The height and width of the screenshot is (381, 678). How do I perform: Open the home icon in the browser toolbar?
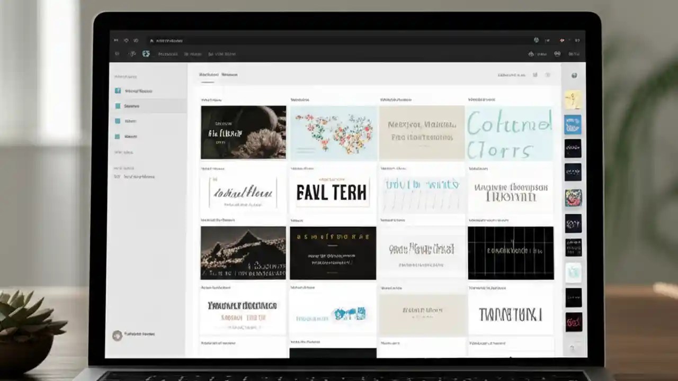point(136,40)
